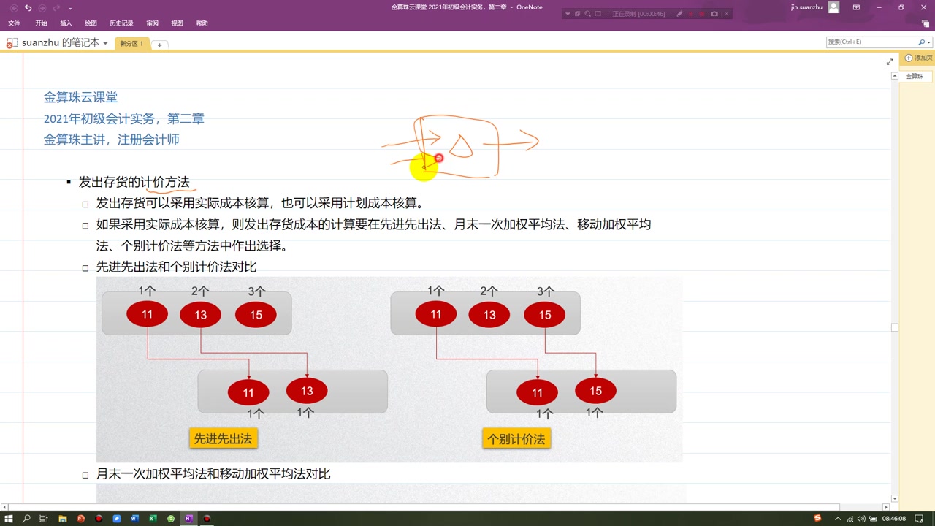
Task: Click the 金算珠主讲，注册会计师 line
Action: pyautogui.click(x=112, y=140)
